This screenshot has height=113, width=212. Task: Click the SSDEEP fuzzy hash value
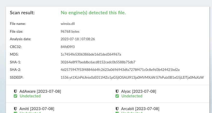[132, 77]
